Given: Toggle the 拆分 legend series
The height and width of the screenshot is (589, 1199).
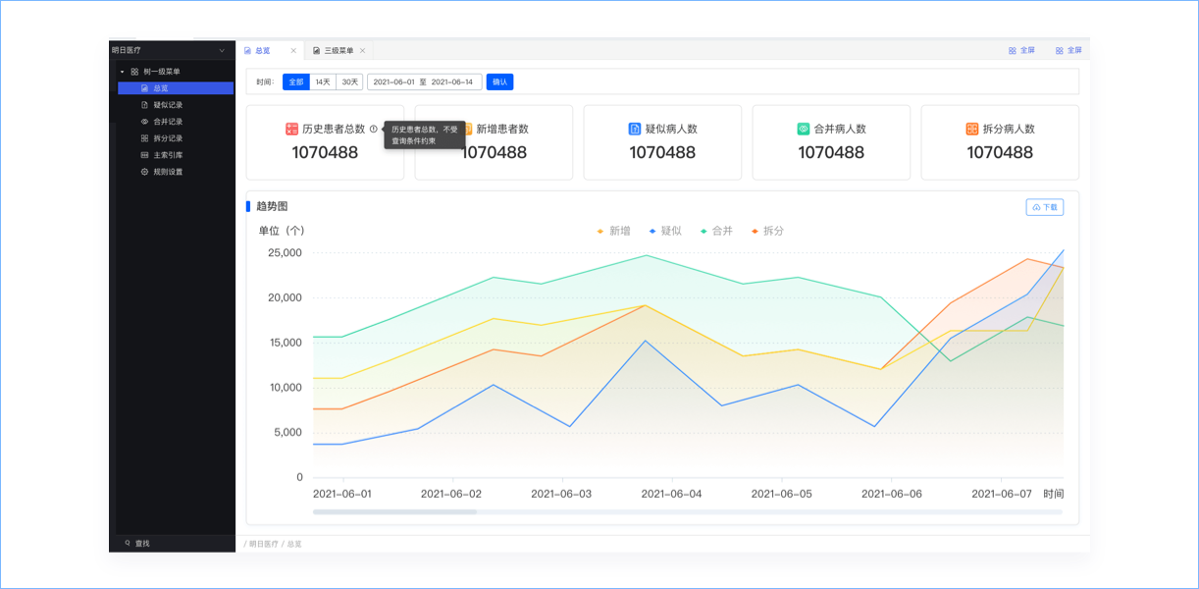Looking at the screenshot, I should [767, 231].
